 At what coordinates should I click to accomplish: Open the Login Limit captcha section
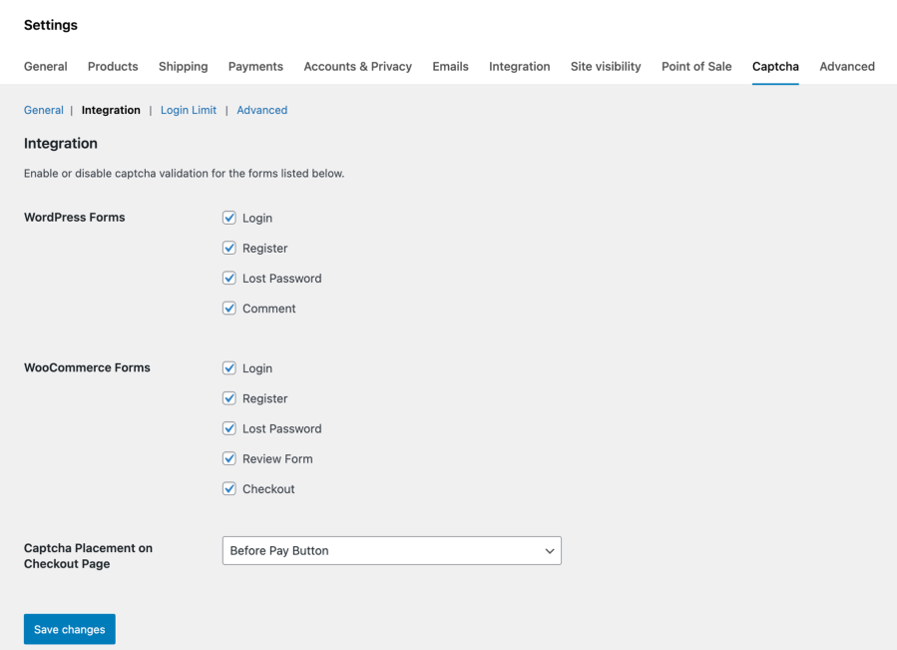188,110
